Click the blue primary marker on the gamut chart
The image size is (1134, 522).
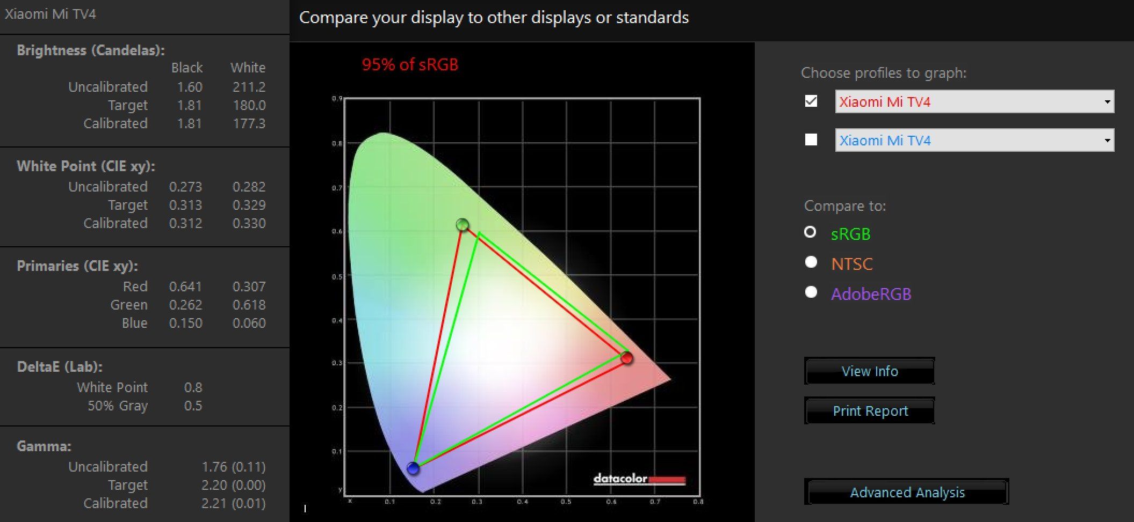pos(413,468)
